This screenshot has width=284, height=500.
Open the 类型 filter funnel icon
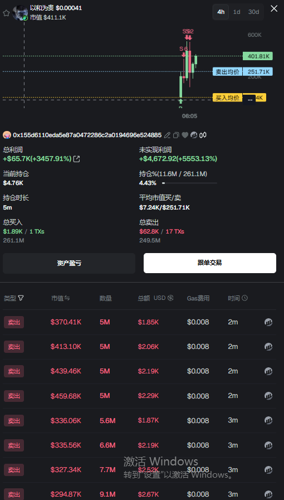(x=21, y=298)
